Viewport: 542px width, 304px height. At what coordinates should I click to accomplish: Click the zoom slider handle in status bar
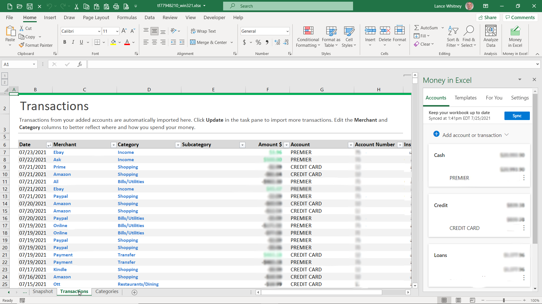tap(504, 300)
